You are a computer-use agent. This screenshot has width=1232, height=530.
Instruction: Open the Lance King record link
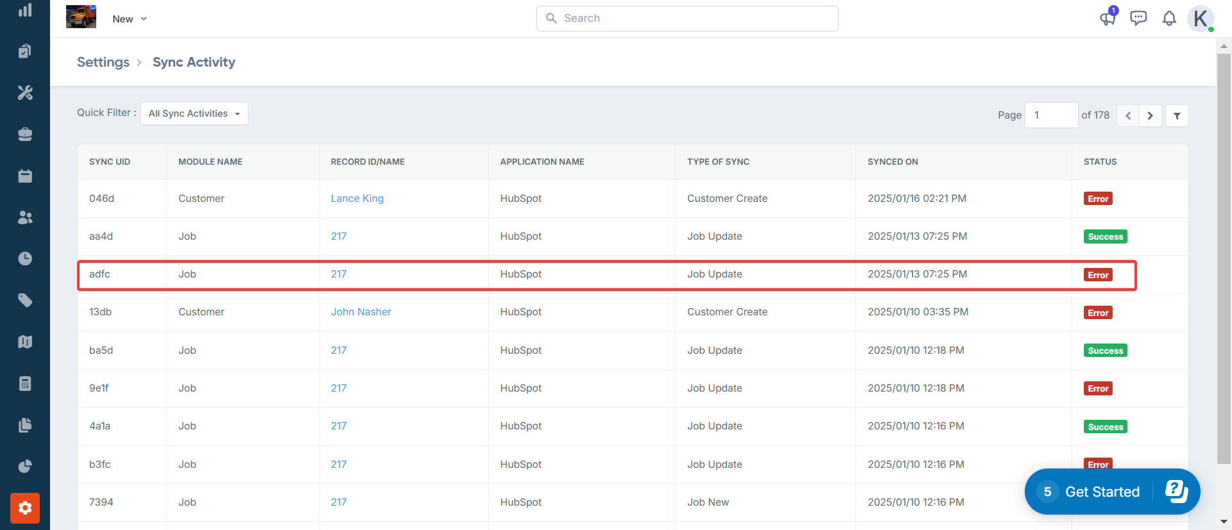pyautogui.click(x=357, y=199)
